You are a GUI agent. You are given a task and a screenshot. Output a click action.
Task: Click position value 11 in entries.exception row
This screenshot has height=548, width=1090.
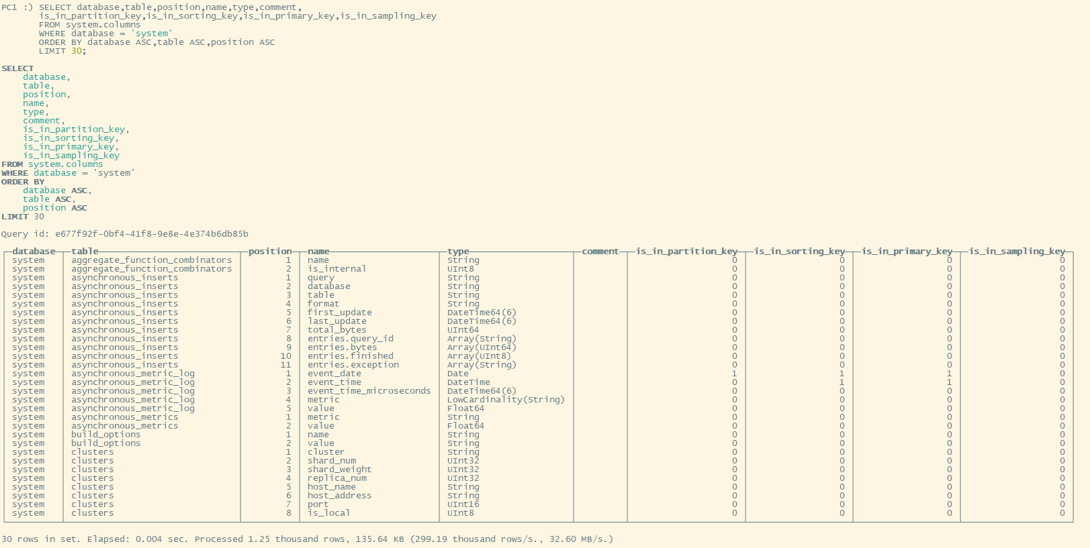coord(286,365)
